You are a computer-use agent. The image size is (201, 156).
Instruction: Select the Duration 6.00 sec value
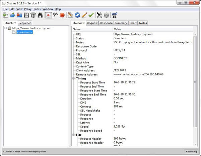119,98
